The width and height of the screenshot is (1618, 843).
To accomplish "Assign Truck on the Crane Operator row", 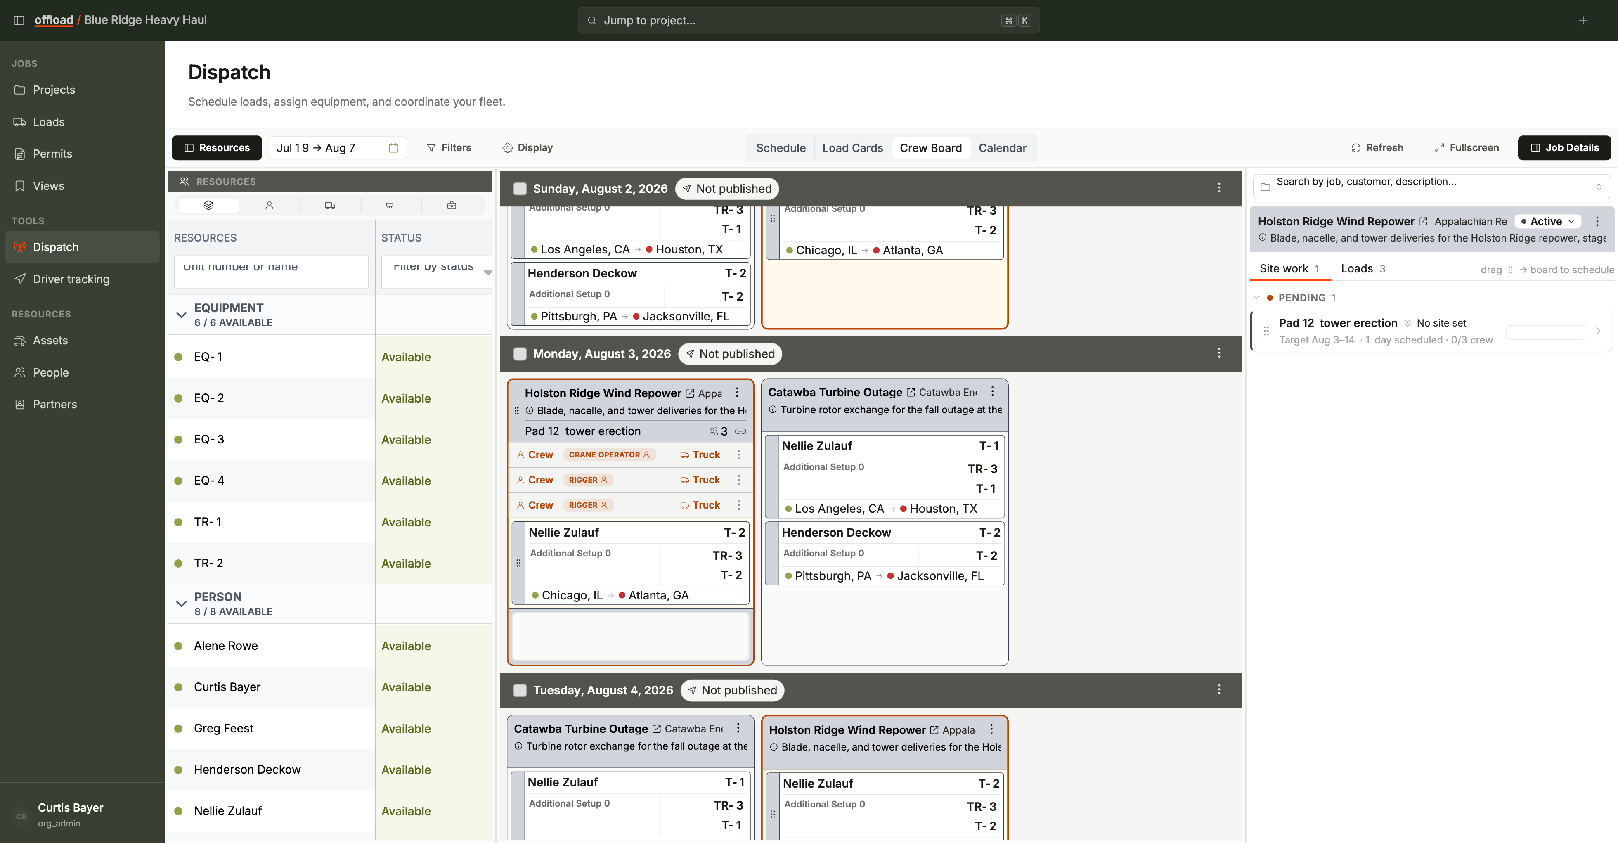I will tap(700, 455).
